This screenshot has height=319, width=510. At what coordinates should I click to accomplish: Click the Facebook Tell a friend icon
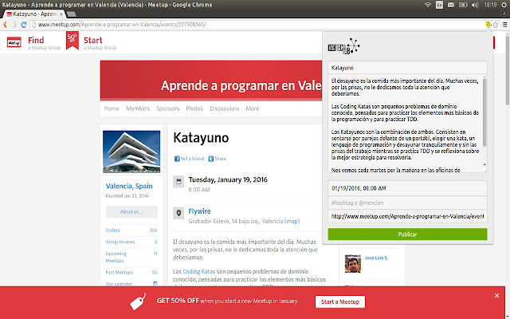click(177, 159)
